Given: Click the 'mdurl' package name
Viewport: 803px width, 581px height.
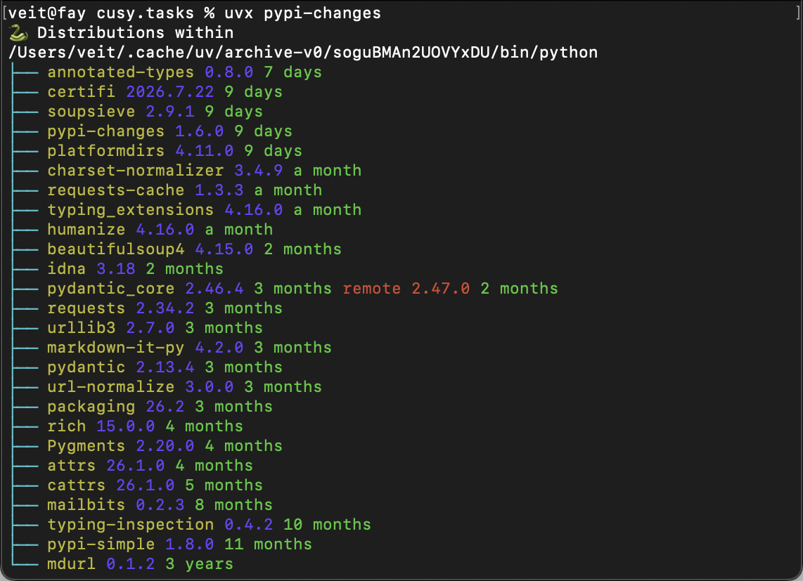Looking at the screenshot, I should (71, 564).
